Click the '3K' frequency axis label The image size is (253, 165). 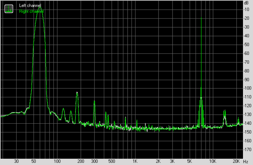(172, 161)
